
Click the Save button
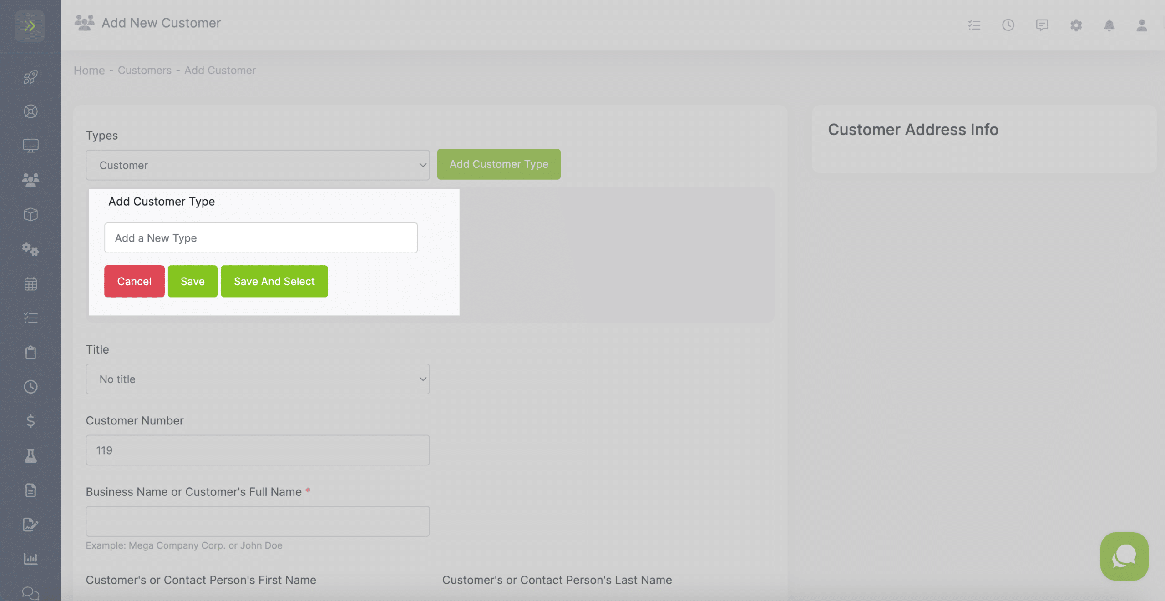[x=192, y=281]
